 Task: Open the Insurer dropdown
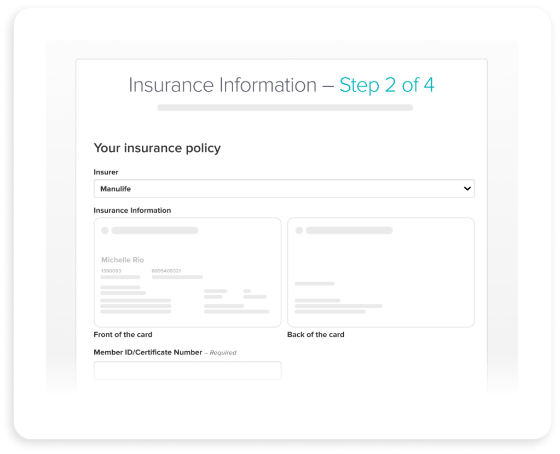pyautogui.click(x=284, y=188)
